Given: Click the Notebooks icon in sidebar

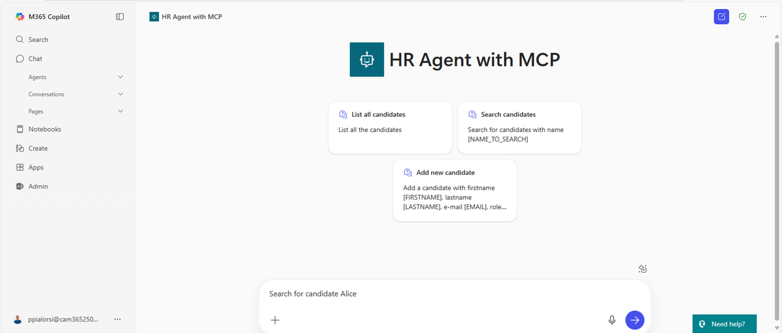Looking at the screenshot, I should 20,129.
